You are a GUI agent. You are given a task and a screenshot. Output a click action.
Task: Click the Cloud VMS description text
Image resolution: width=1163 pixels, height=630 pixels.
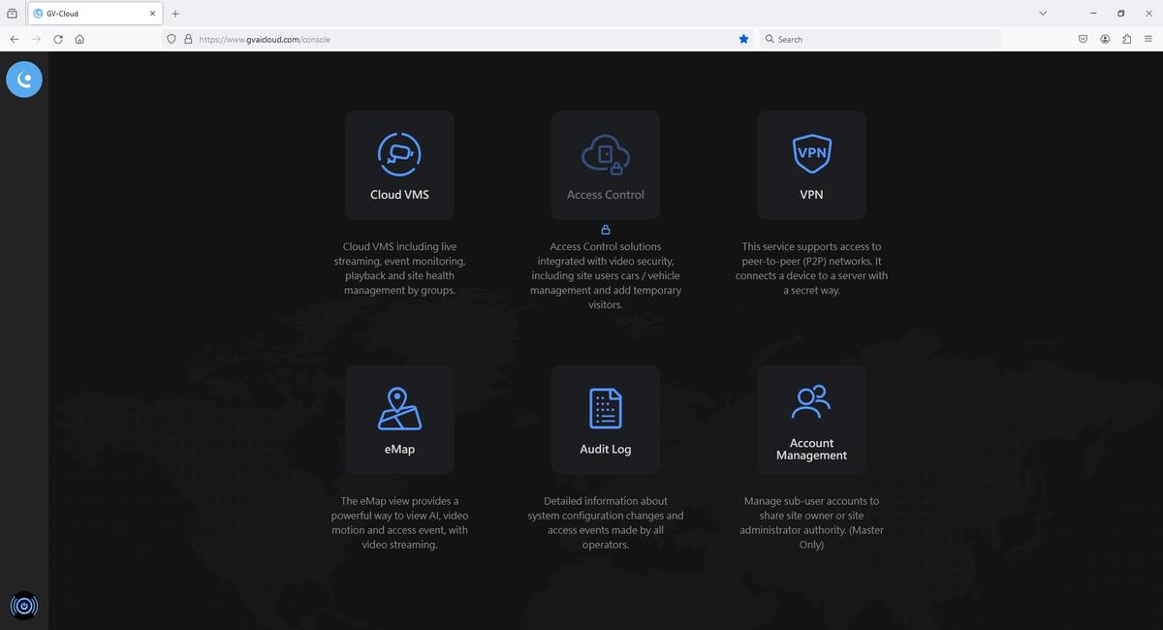[399, 268]
